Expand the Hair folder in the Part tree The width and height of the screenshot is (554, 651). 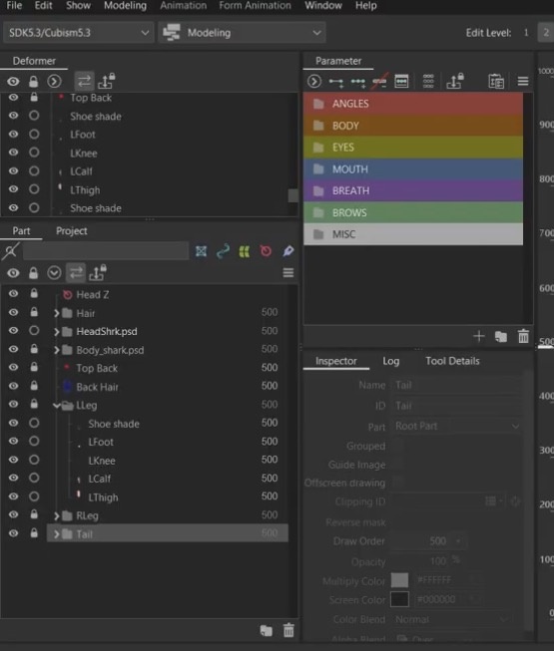click(x=57, y=313)
